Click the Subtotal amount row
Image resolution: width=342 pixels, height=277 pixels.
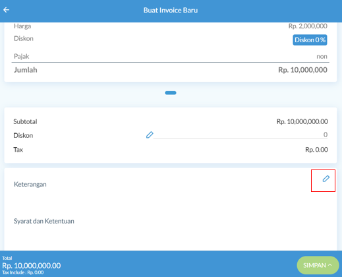click(171, 121)
